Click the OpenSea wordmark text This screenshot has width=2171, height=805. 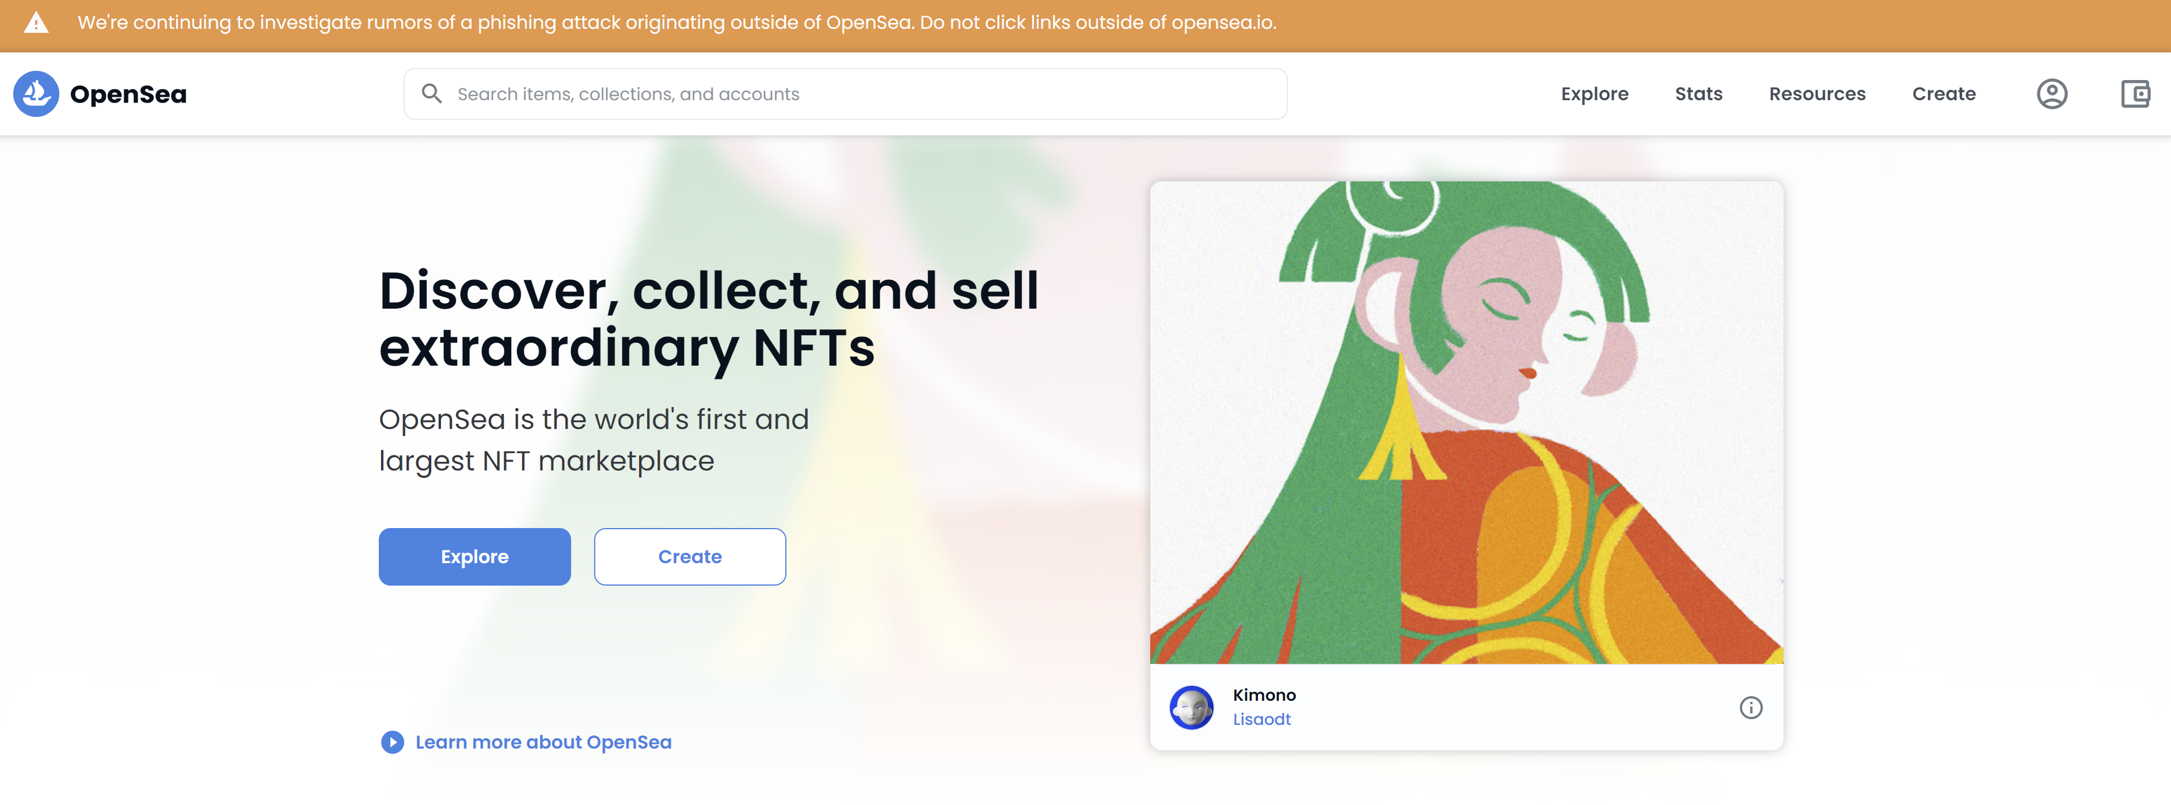[128, 93]
